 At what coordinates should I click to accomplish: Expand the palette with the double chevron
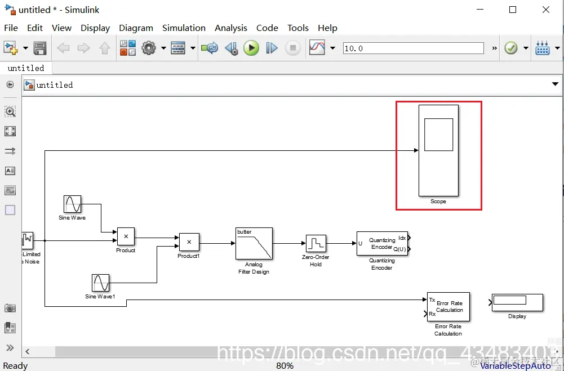(10, 347)
